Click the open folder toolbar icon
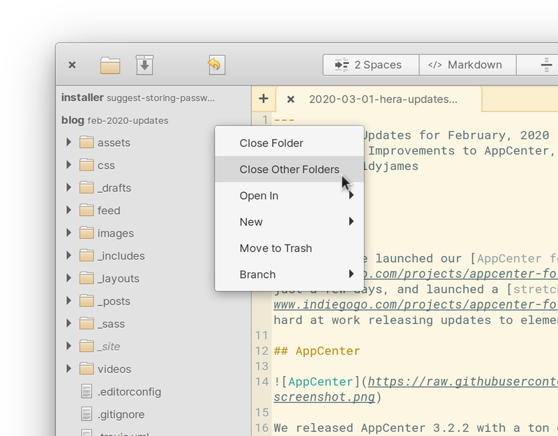The height and width of the screenshot is (436, 558). coord(110,65)
